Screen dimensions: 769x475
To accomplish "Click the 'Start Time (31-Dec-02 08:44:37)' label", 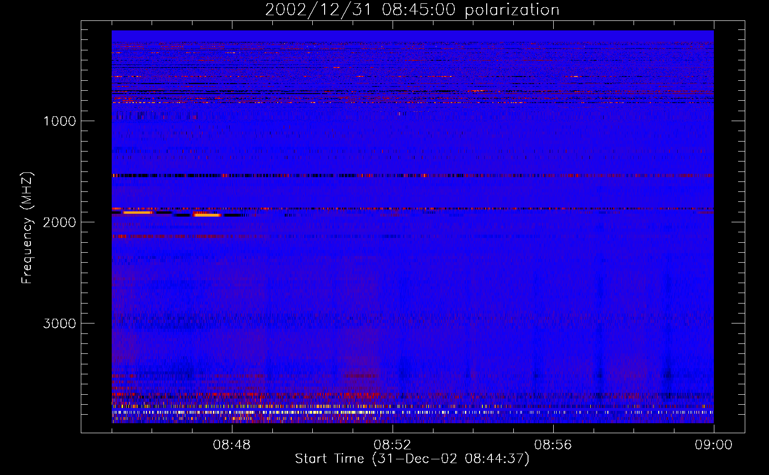I will [x=412, y=459].
